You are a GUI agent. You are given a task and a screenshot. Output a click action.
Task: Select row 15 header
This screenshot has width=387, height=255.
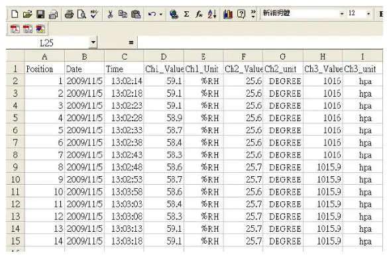[15, 241]
